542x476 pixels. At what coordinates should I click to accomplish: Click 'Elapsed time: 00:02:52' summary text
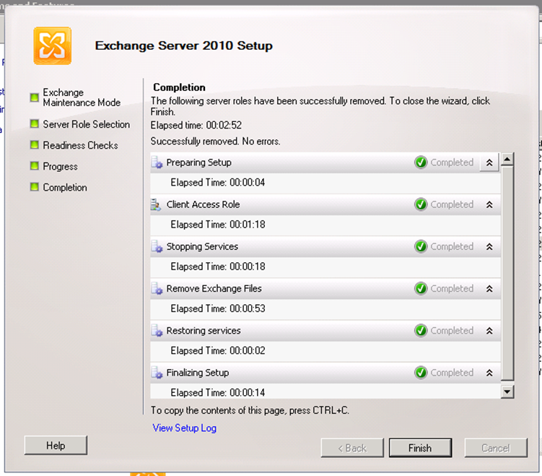coord(196,125)
